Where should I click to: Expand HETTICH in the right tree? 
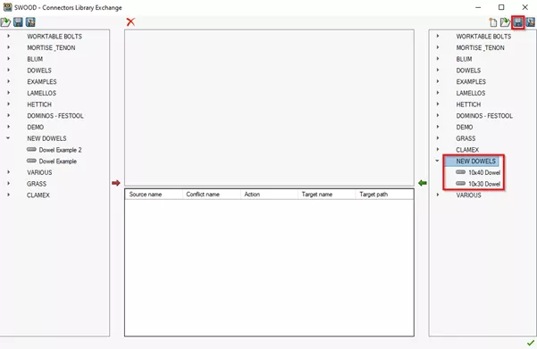pos(438,104)
